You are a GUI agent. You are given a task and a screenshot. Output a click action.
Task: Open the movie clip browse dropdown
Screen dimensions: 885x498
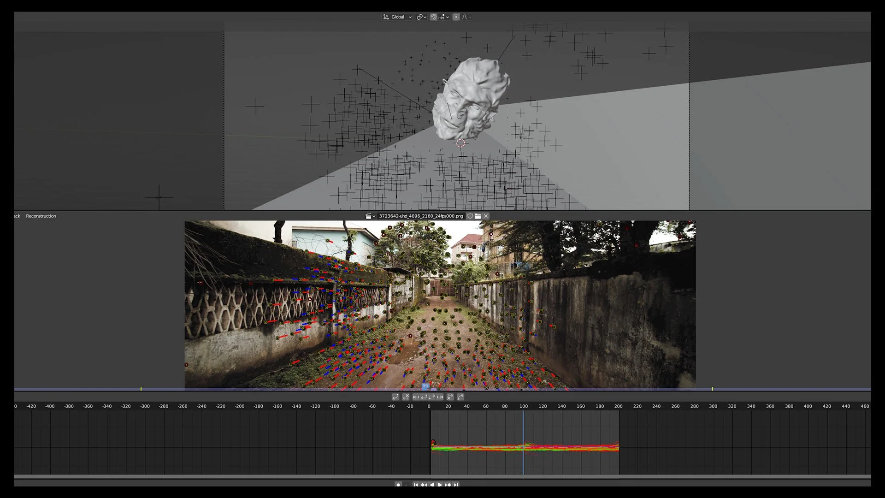[x=370, y=216]
